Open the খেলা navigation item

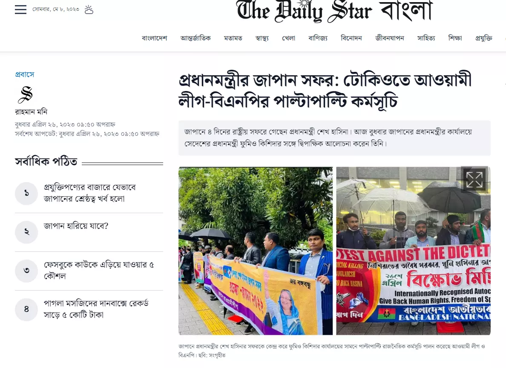288,38
